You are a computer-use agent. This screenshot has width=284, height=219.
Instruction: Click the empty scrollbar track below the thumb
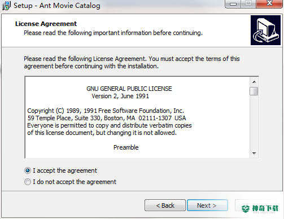tap(254, 122)
